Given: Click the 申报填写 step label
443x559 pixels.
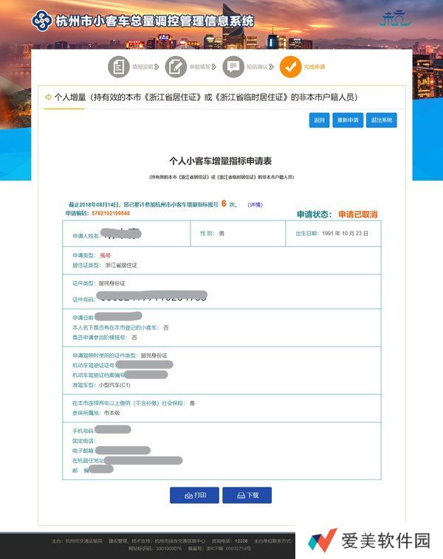Looking at the screenshot, I should 199,66.
